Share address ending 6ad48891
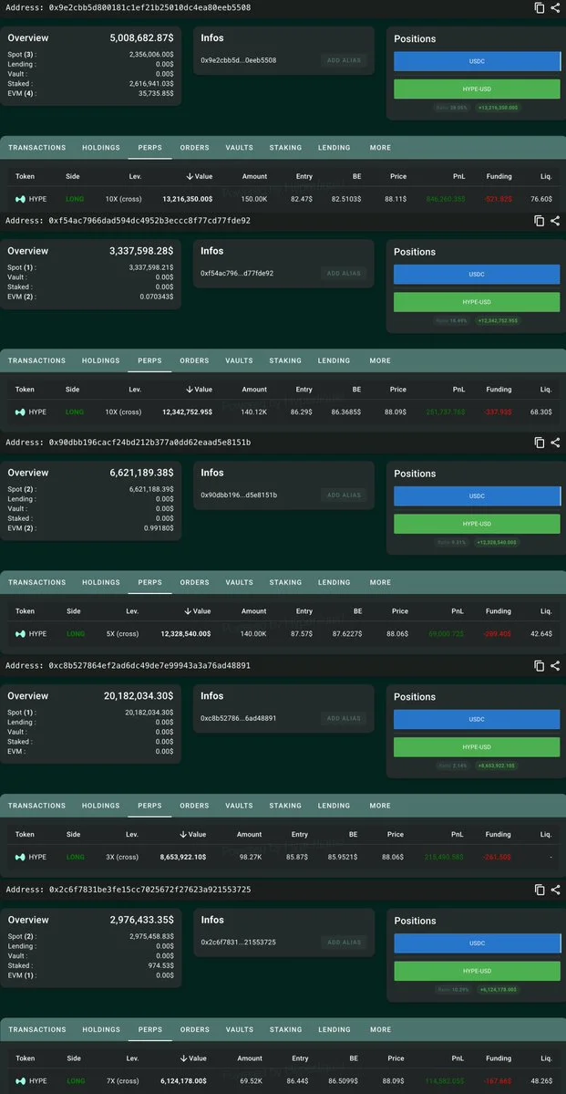Image resolution: width=566 pixels, height=1094 pixels. (x=555, y=665)
